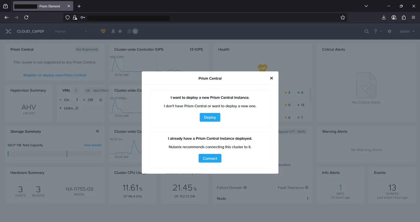Viewport: 420px width, 222px height.
Task: Click the Info Alerts count 1
Action: (x=340, y=187)
